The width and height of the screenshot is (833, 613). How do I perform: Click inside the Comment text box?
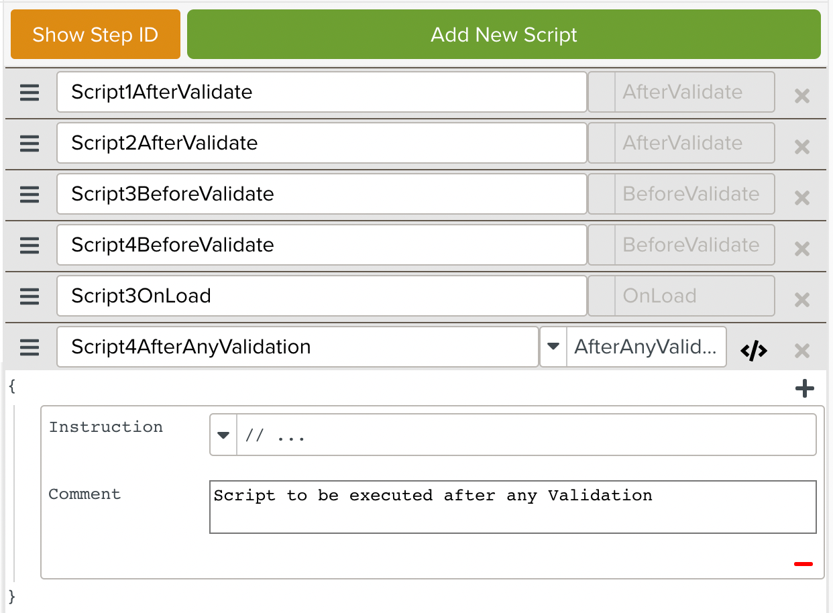point(513,507)
